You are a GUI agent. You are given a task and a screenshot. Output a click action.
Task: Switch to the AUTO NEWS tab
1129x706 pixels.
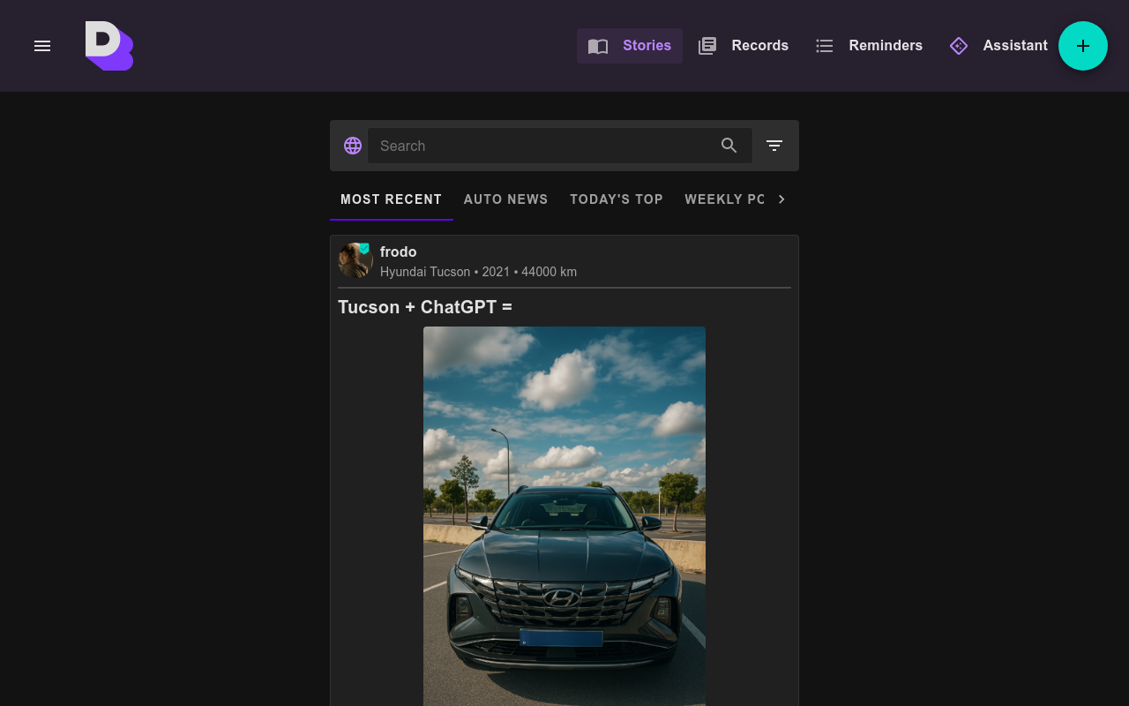(505, 199)
